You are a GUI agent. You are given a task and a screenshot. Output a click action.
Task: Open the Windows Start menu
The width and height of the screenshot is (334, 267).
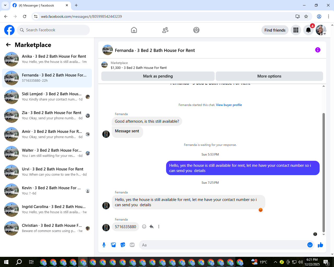(6, 262)
